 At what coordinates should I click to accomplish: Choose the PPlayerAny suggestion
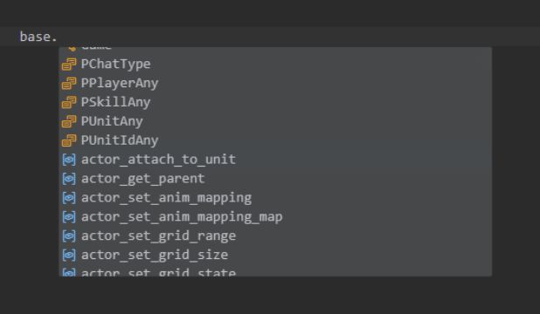click(x=275, y=83)
